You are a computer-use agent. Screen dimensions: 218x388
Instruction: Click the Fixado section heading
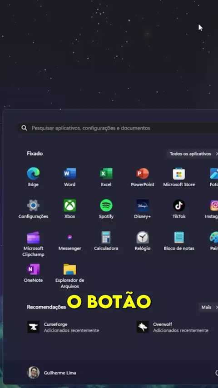(35, 154)
